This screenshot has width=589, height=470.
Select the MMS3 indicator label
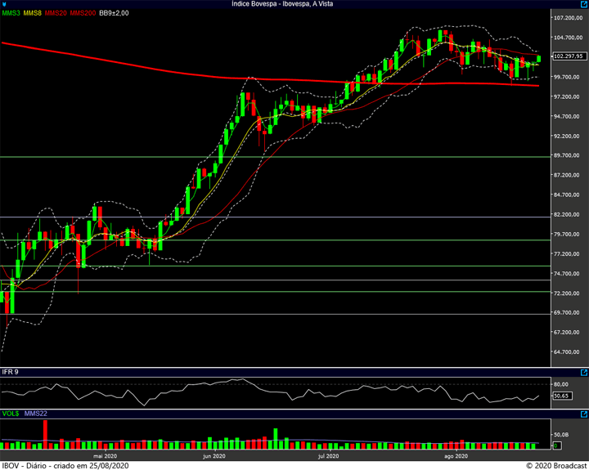(11, 13)
